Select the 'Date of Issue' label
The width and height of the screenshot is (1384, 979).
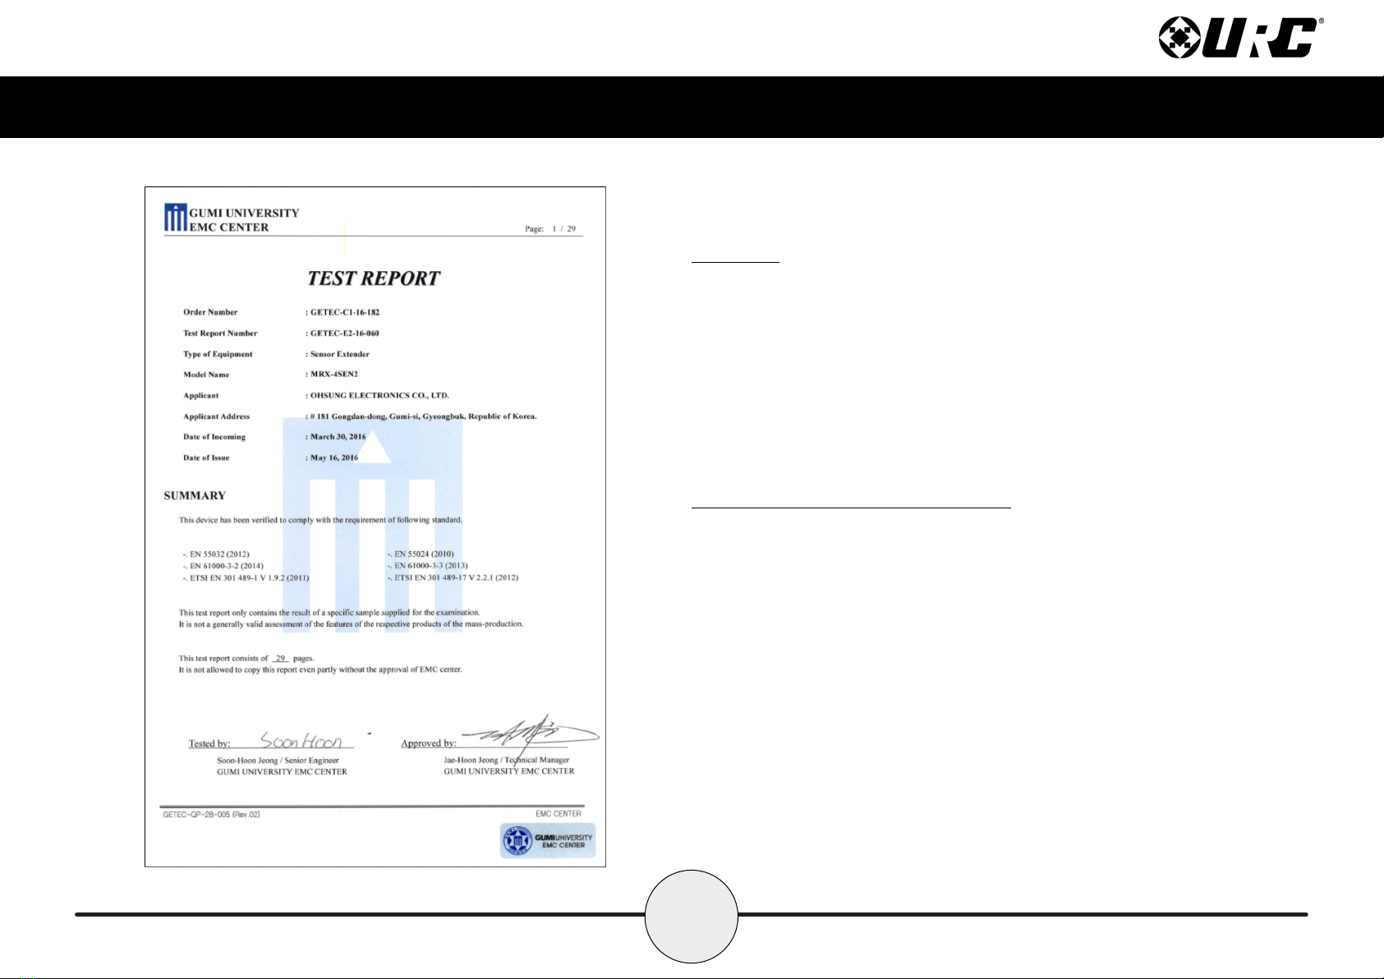click(x=206, y=457)
